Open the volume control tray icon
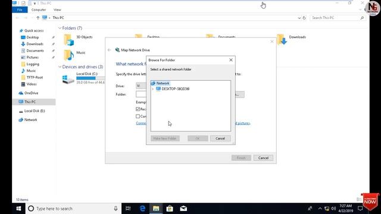The height and width of the screenshot is (214, 381). 333,209
